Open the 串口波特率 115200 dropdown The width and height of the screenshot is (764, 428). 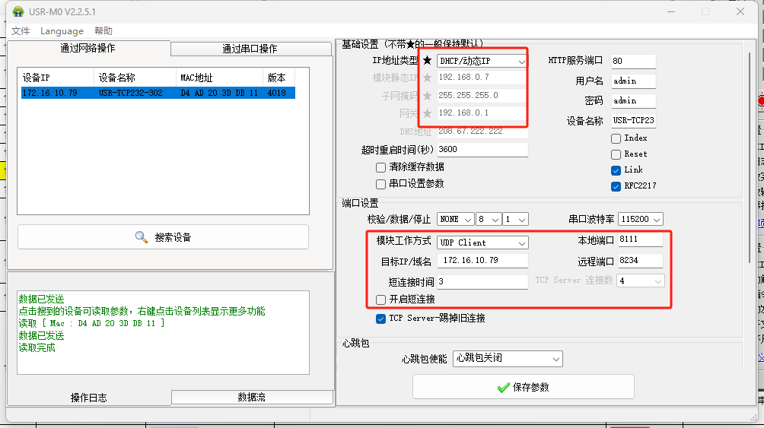click(640, 220)
